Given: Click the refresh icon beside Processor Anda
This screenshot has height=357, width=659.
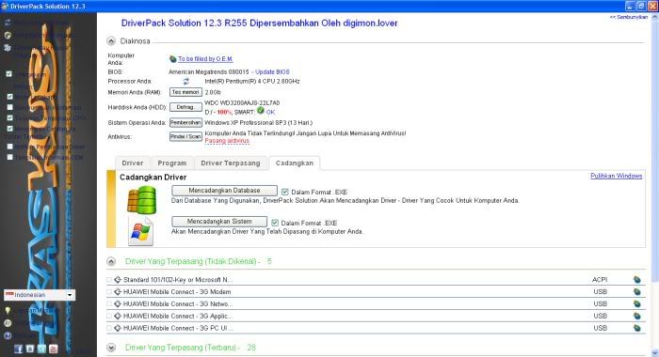Looking at the screenshot, I should [186, 82].
